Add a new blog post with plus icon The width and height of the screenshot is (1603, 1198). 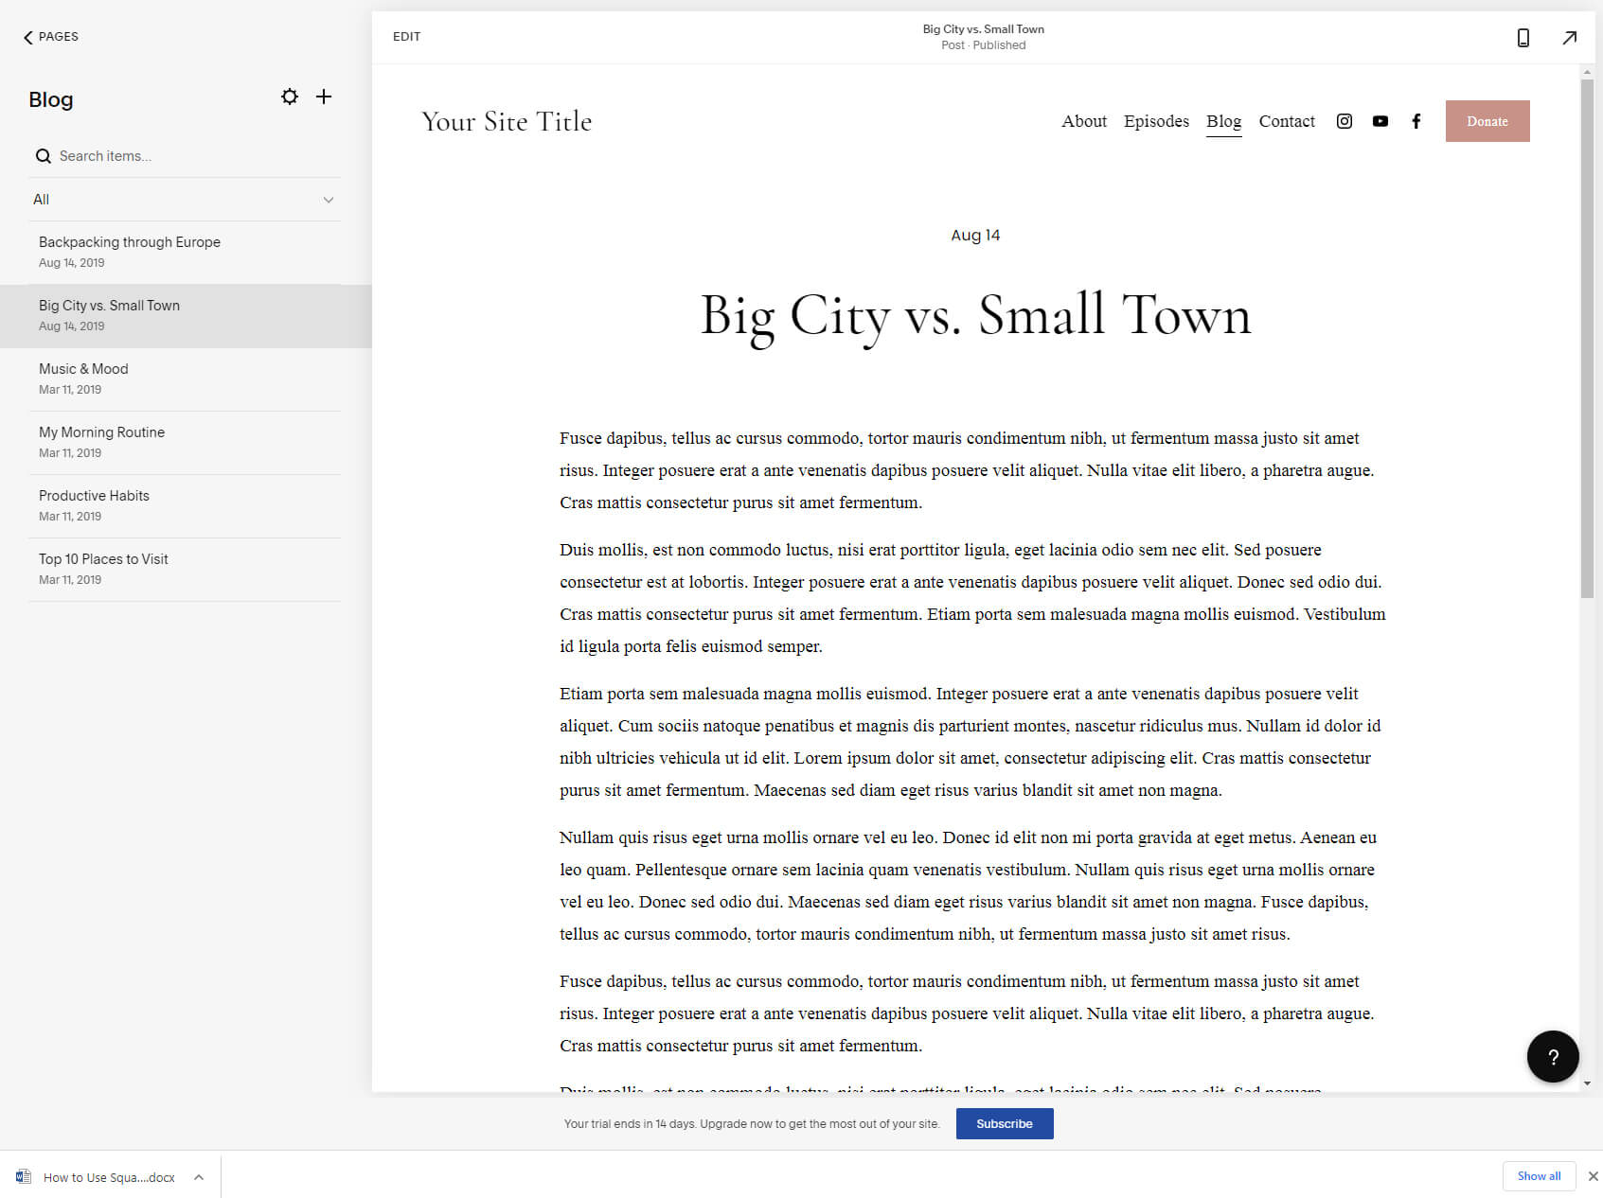pos(324,97)
